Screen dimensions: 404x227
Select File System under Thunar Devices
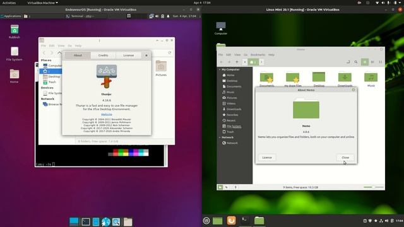pos(52,93)
